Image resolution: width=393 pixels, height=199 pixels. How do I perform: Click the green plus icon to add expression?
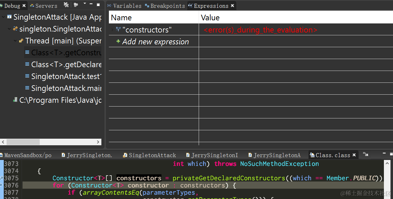pos(118,41)
